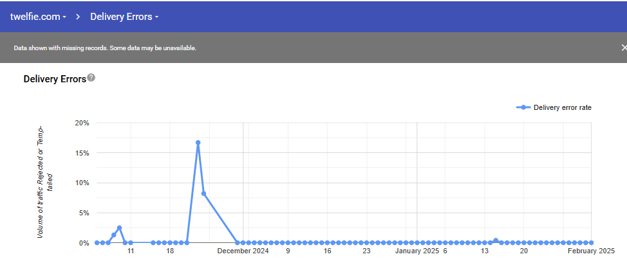Expand the Delivery Errors header dropdown
The image size is (627, 270).
124,16
